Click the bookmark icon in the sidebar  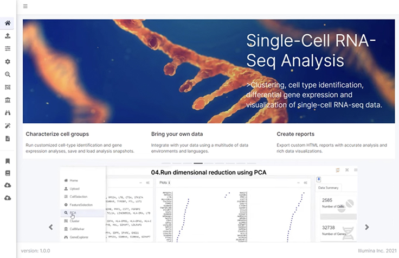[x=8, y=161]
